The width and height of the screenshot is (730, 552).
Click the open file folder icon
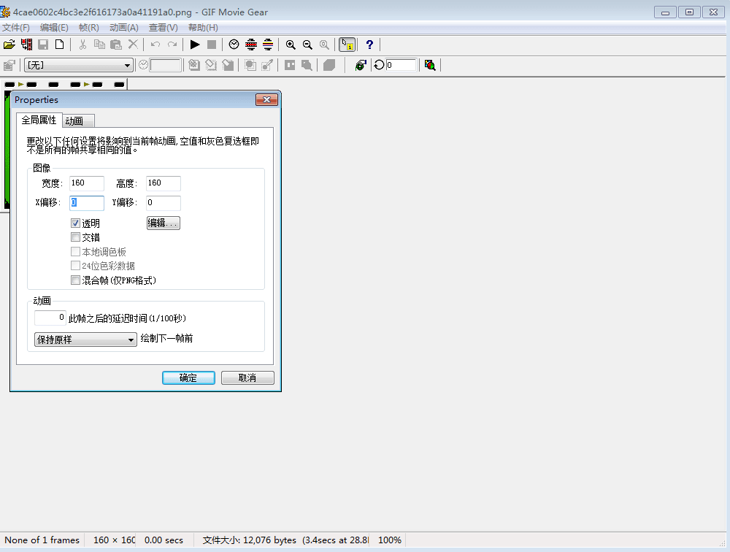[9, 45]
